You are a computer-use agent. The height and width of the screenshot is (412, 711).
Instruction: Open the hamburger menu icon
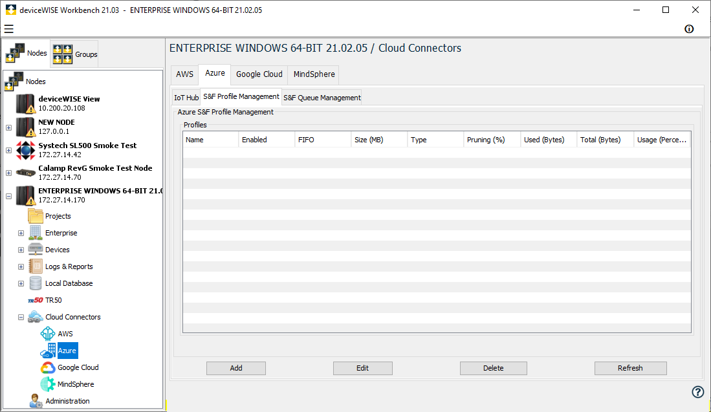click(x=8, y=29)
